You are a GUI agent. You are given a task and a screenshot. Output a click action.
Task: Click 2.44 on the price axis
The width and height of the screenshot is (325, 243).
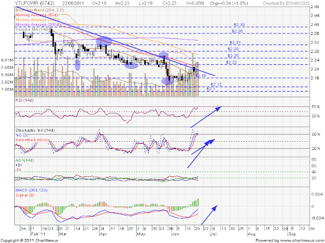pyautogui.click(x=315, y=16)
